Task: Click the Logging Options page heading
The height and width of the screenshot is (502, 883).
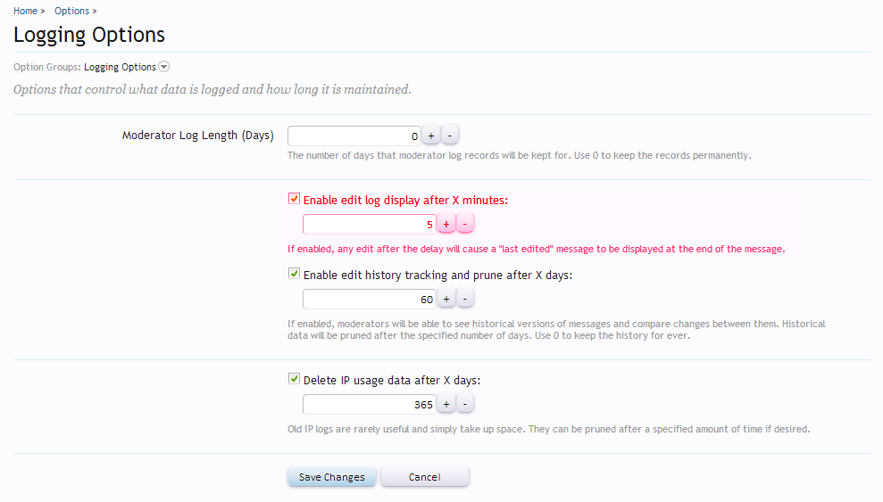Action: [x=89, y=35]
